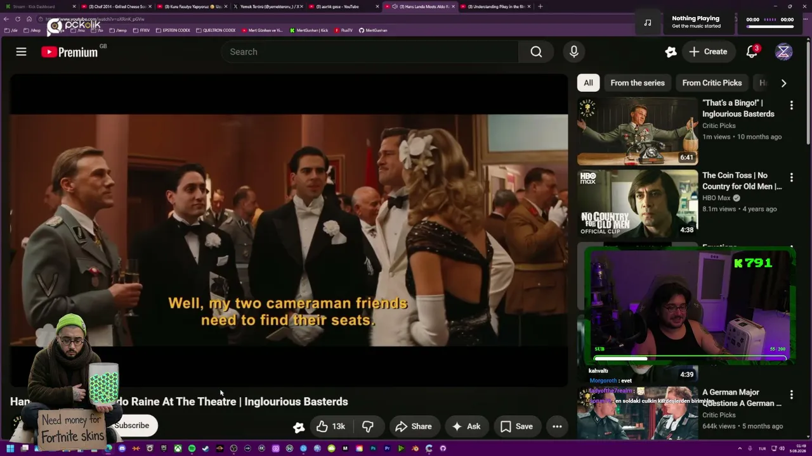Select the All filter chip
Screen dimensions: 812x456
tap(588, 83)
